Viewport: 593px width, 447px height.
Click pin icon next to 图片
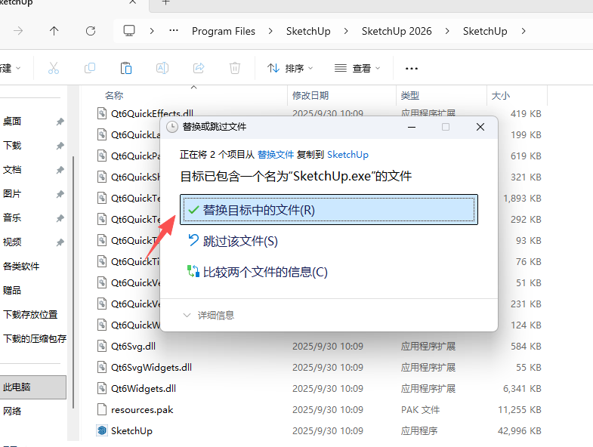click(60, 194)
